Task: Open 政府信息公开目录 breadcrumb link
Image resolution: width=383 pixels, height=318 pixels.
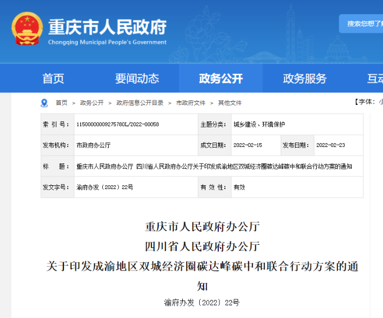Action: (140, 103)
